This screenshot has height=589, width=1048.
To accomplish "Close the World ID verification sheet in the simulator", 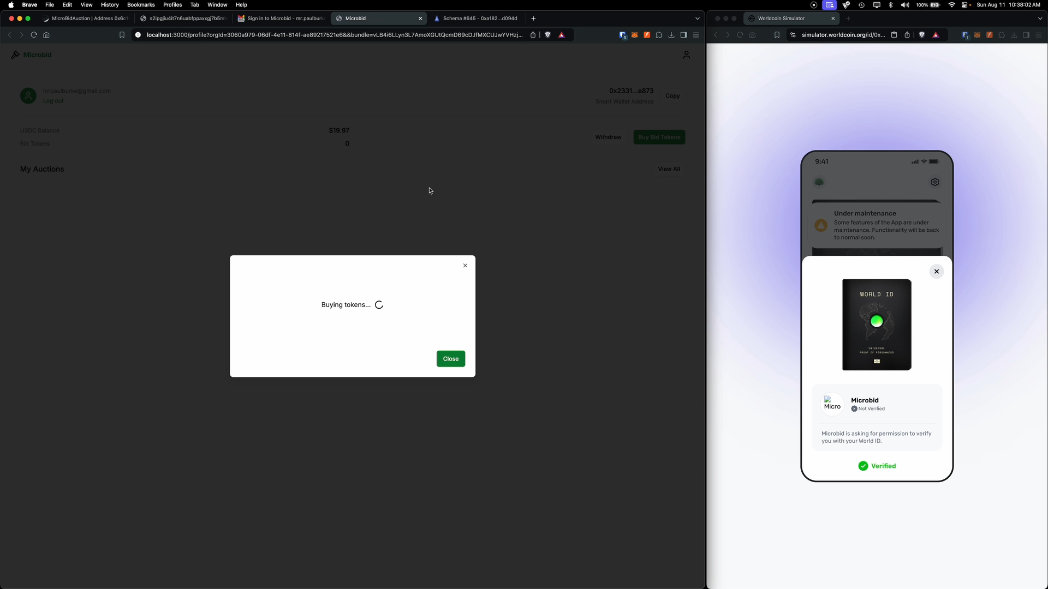I will pyautogui.click(x=936, y=272).
